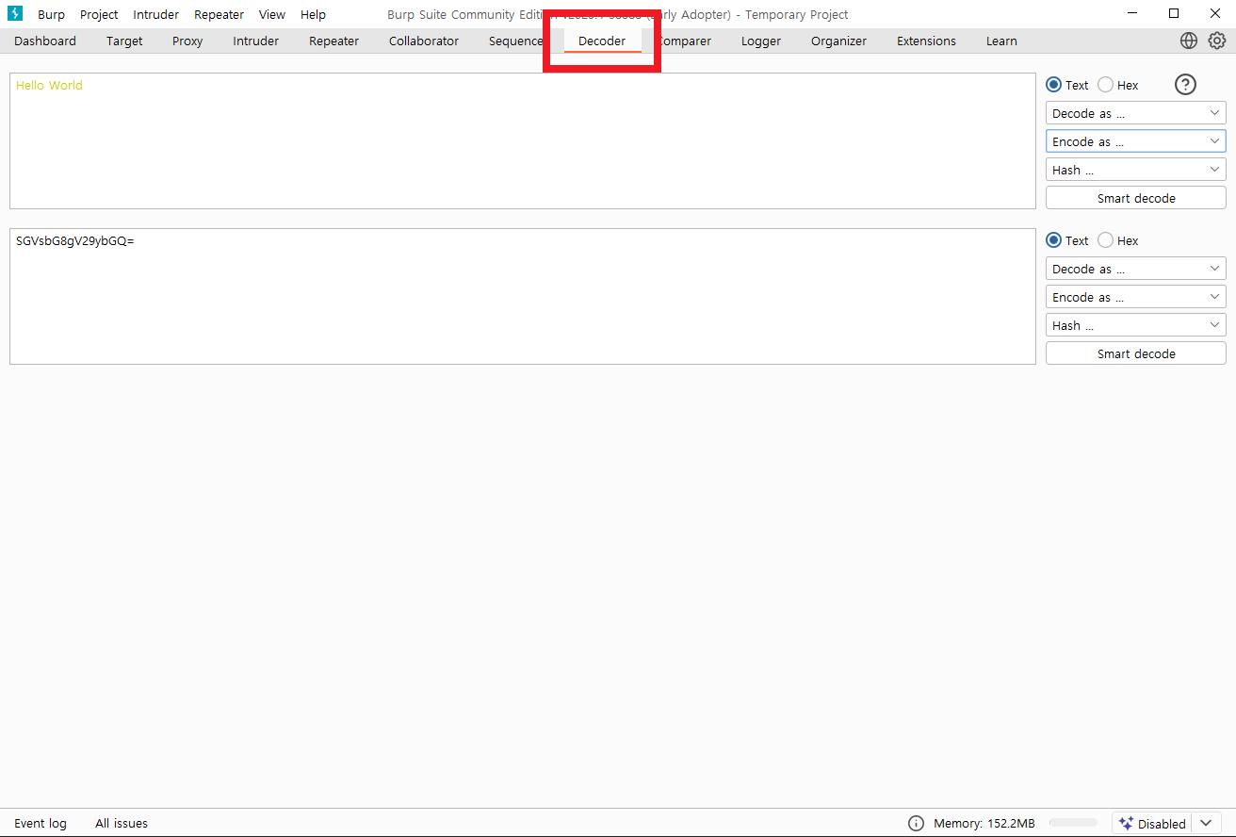Switch to the Proxy tab
Screen dimensions: 1236x837
187,41
